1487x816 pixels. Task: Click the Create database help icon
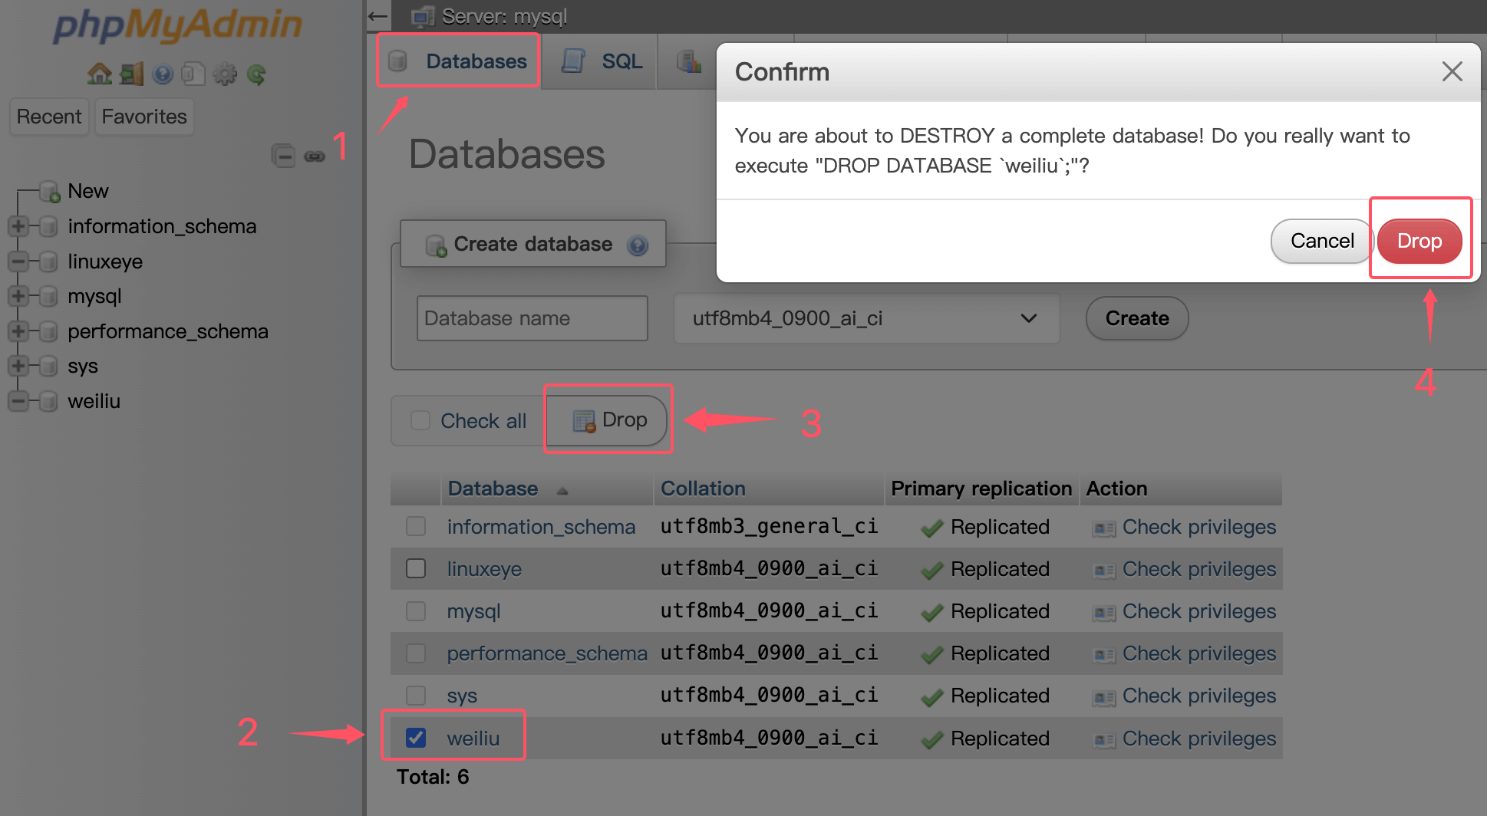tap(638, 245)
